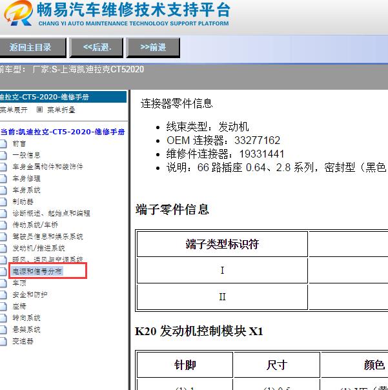Open the 车顶 section
The image size is (388, 390).
click(19, 283)
